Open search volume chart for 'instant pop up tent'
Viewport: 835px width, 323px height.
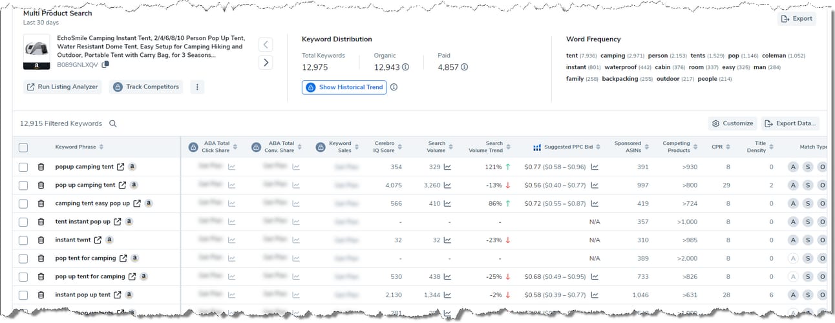tap(447, 295)
